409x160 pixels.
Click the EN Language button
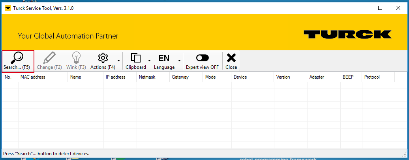tap(164, 62)
